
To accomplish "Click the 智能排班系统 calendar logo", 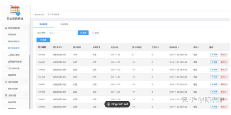I will click(15, 10).
